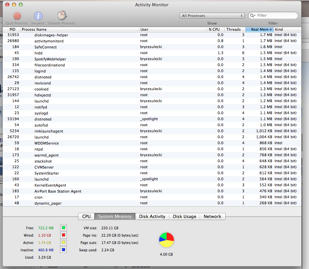
Task: Select the WDDMService process row
Action: pos(152,143)
